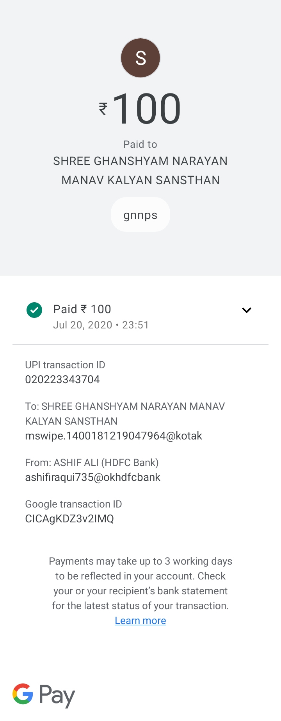The width and height of the screenshot is (281, 721).
Task: Collapse payment details with chevron arrow
Action: 247,310
